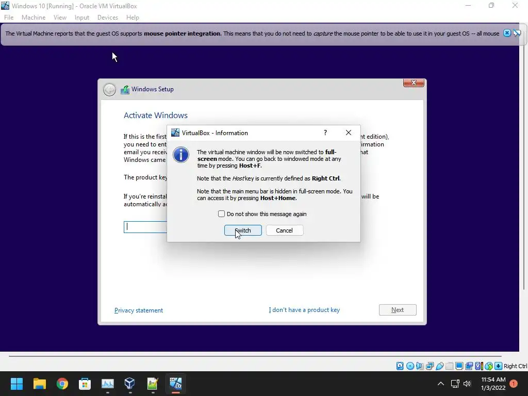
Task: Close the VirtualBox Information dialog
Action: pos(349,133)
